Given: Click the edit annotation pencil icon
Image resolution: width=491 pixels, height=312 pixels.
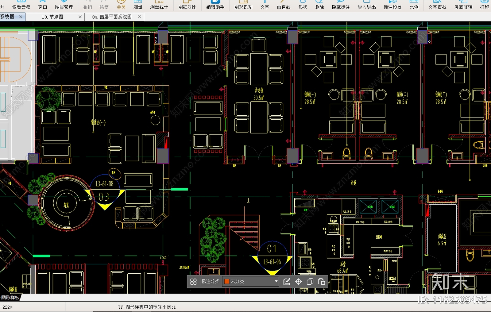Looking at the screenshot, I should tap(287, 282).
